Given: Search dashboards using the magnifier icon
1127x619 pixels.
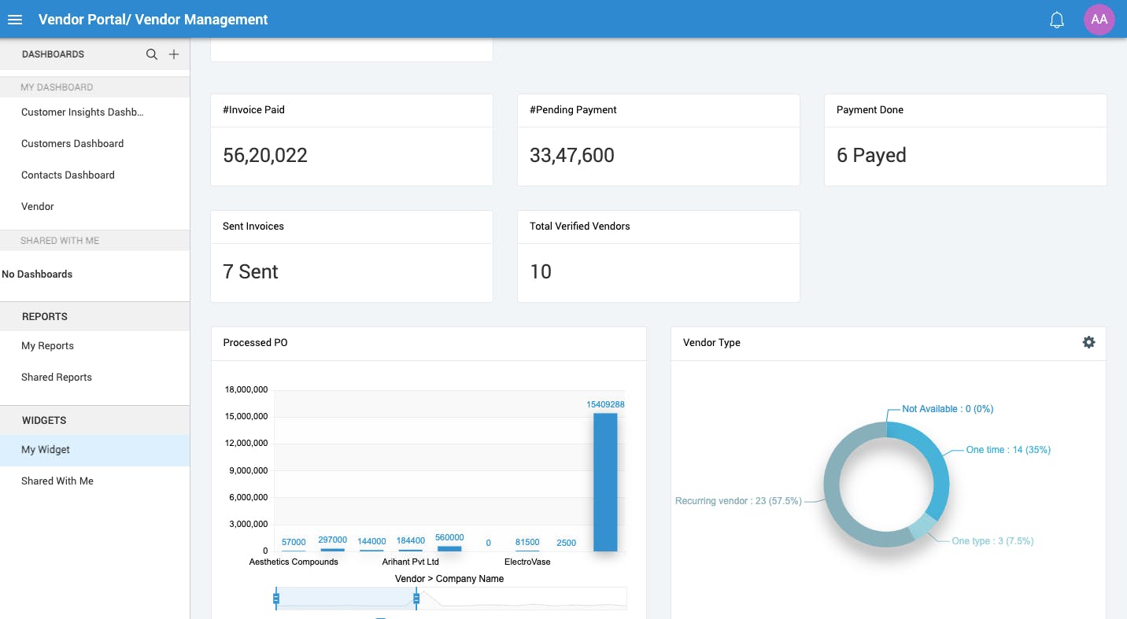Looking at the screenshot, I should click(152, 54).
